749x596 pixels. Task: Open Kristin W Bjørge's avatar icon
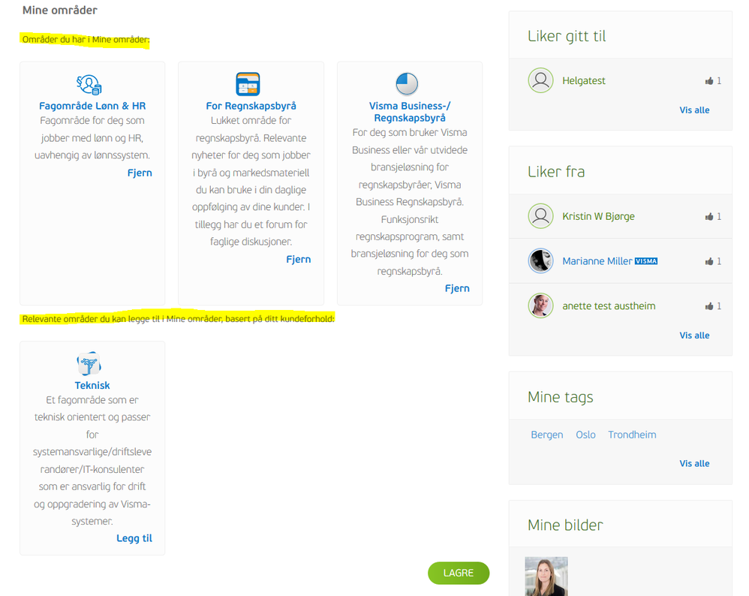[x=540, y=216]
